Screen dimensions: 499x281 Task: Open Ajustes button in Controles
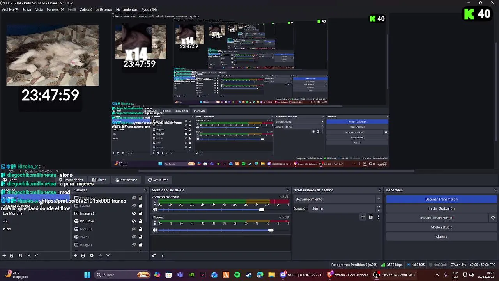pos(441,237)
